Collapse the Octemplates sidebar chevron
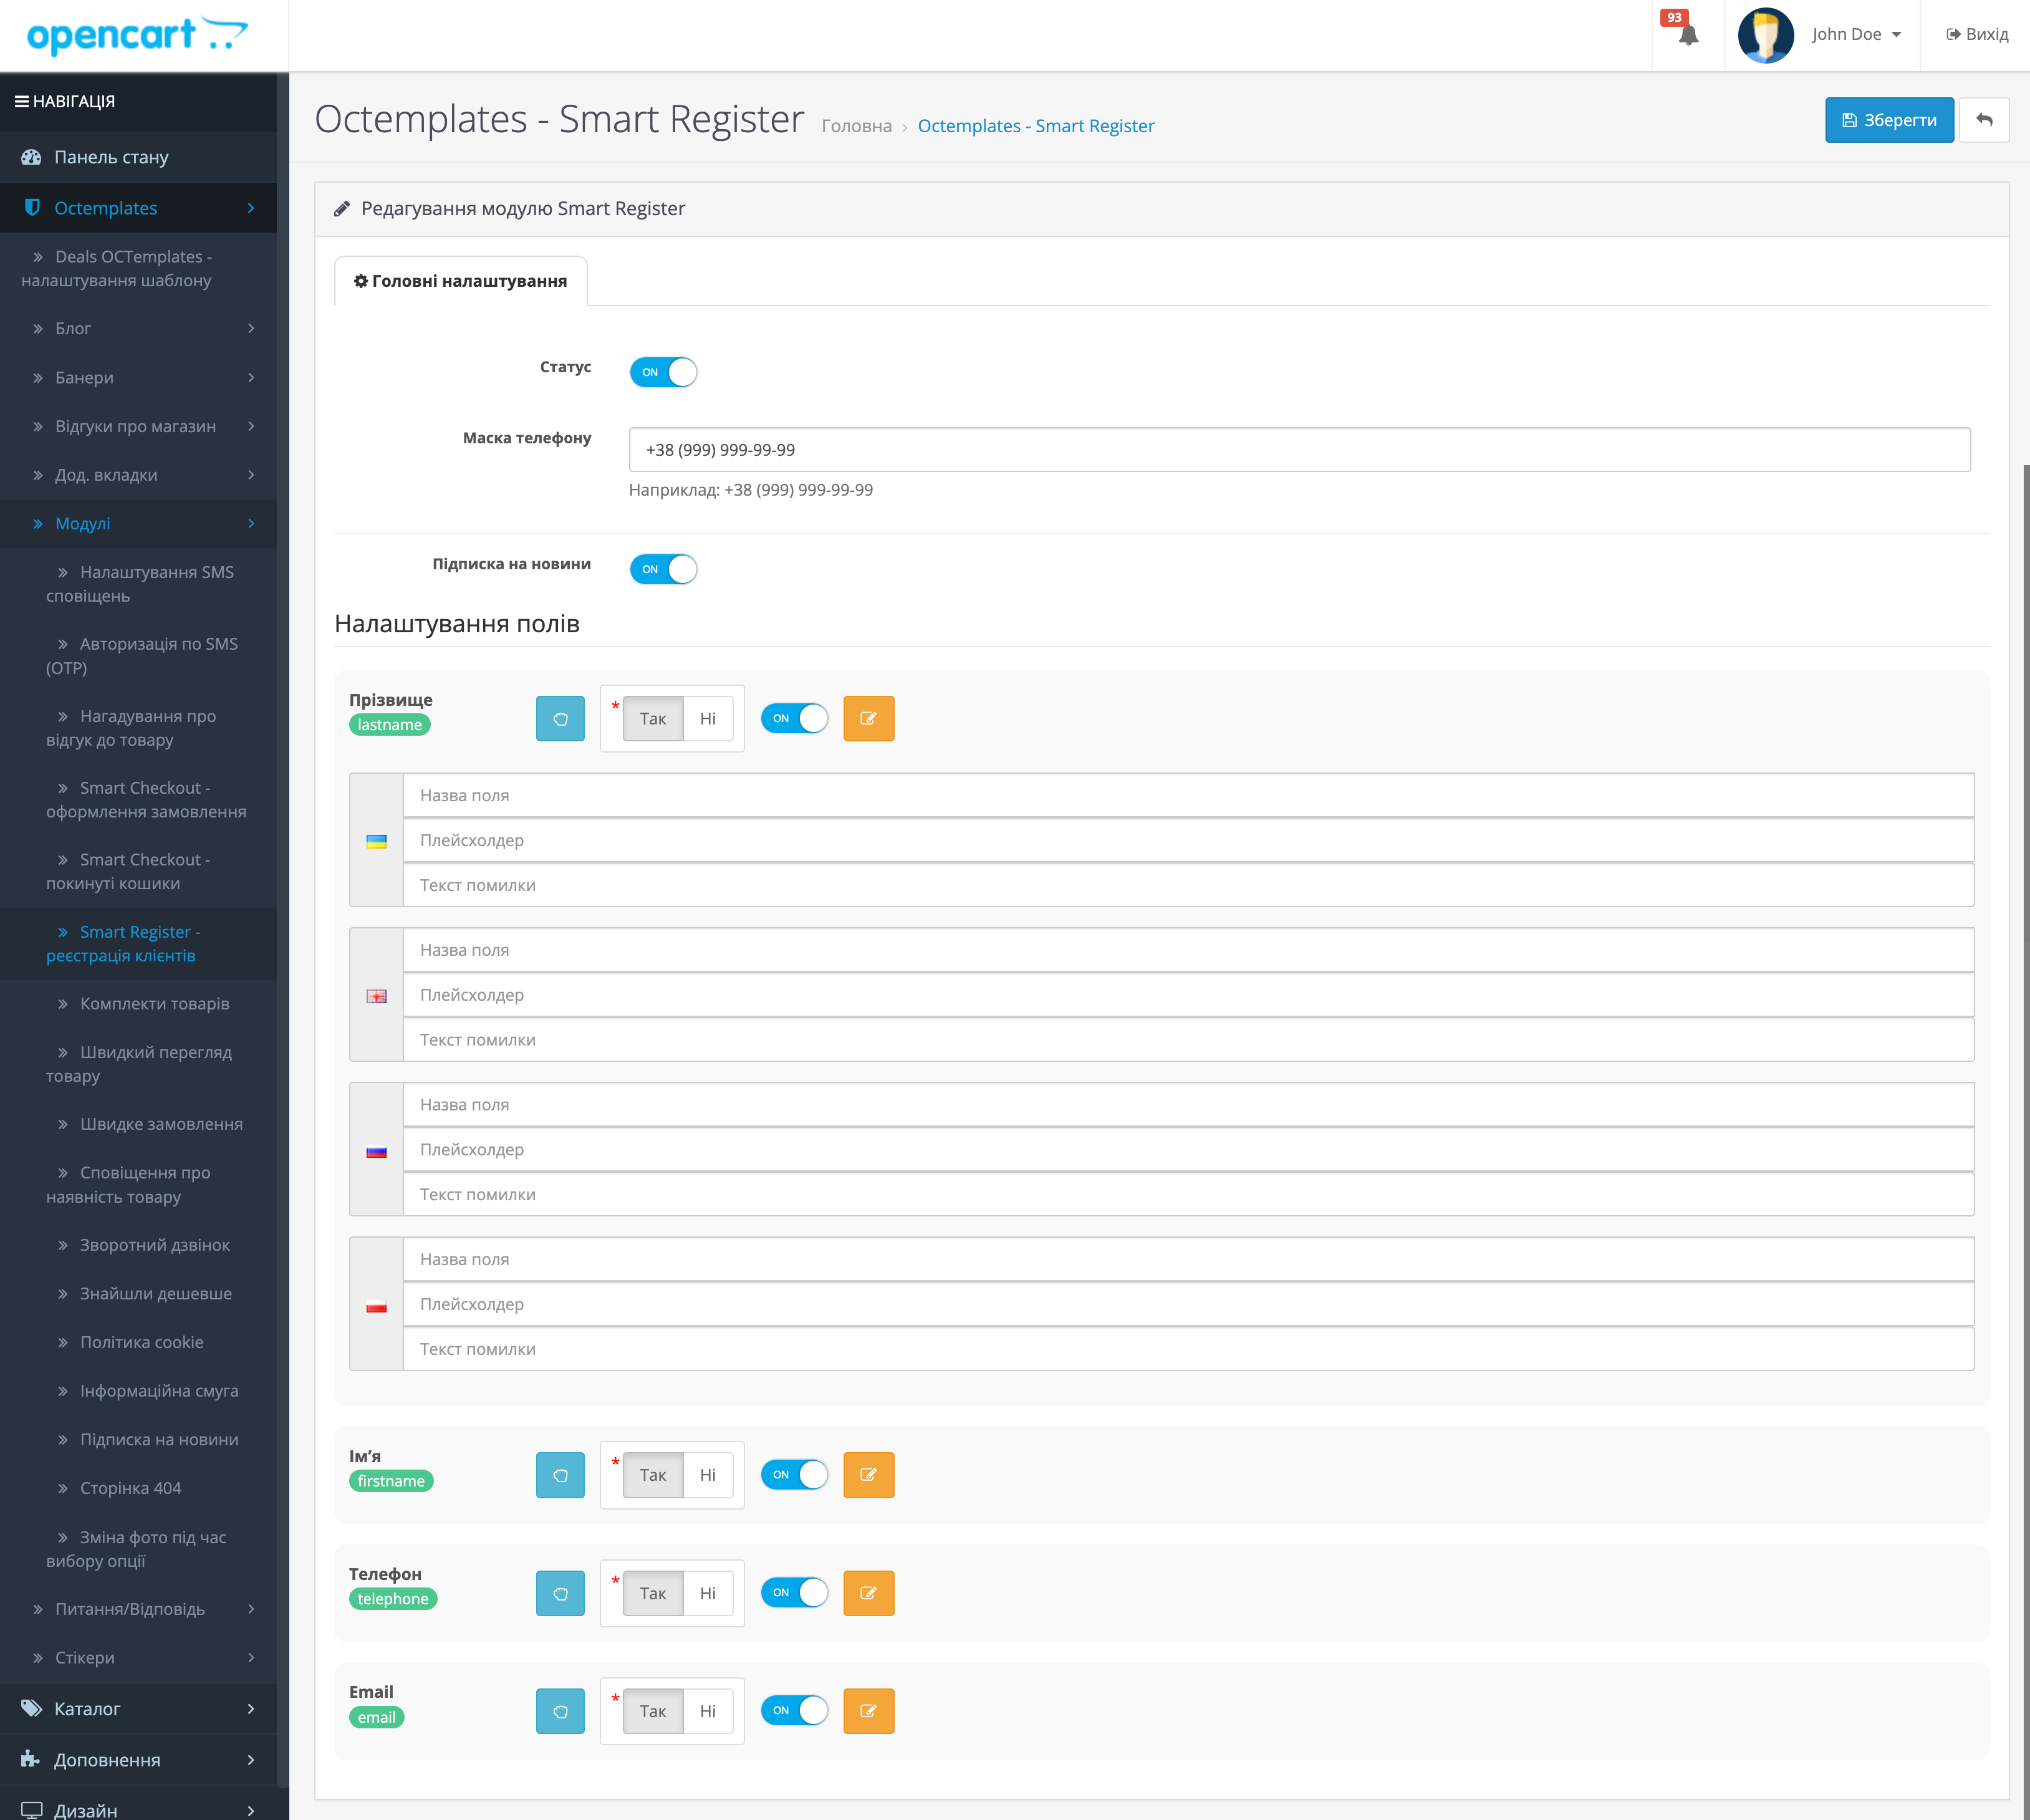This screenshot has width=2030, height=1820. point(251,208)
